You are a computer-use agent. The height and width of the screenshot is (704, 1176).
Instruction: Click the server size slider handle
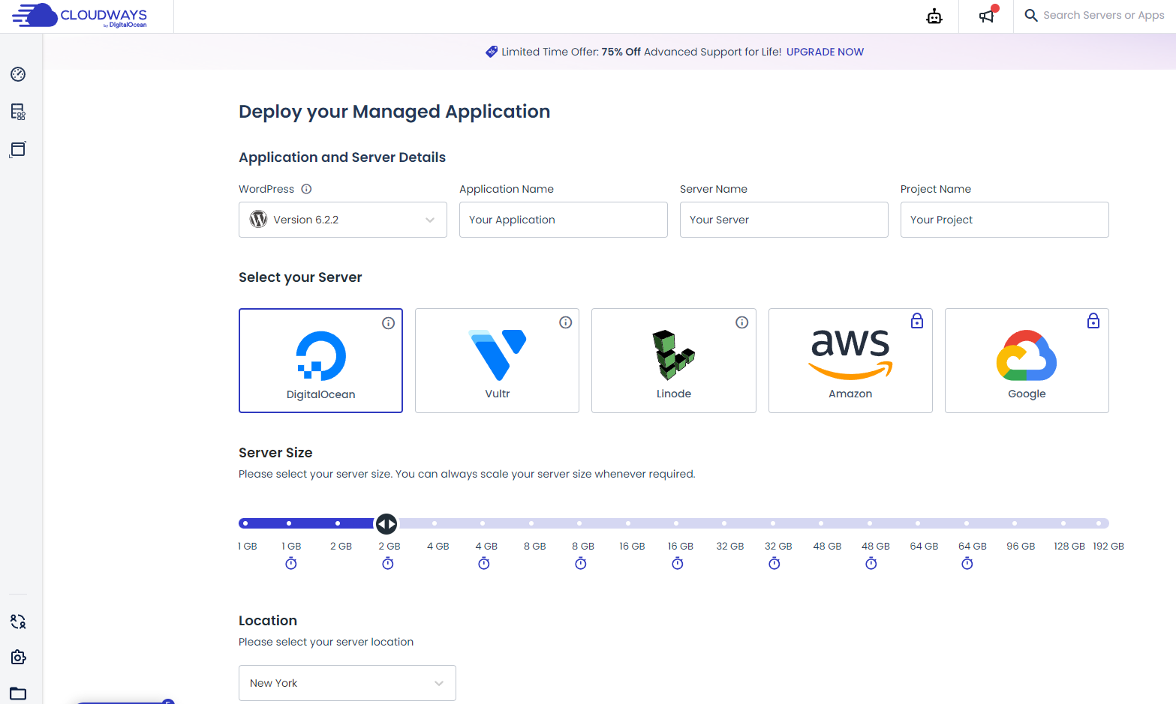click(x=386, y=523)
